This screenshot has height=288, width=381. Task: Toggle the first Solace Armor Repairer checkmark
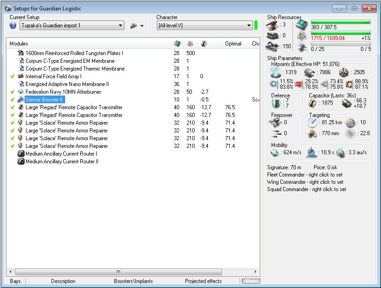tap(13, 123)
